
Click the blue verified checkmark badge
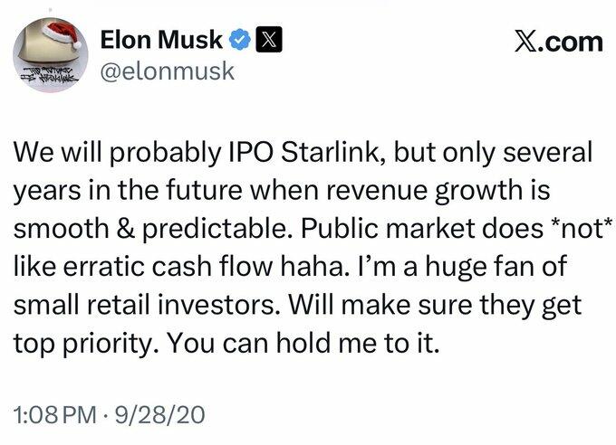(238, 41)
